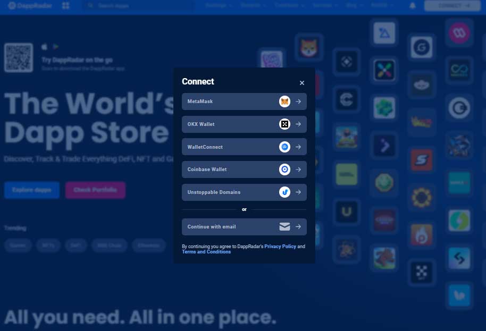Viewport: 486px width, 331px height.
Task: Click the Check Portfolio button
Action: pyautogui.click(x=96, y=190)
